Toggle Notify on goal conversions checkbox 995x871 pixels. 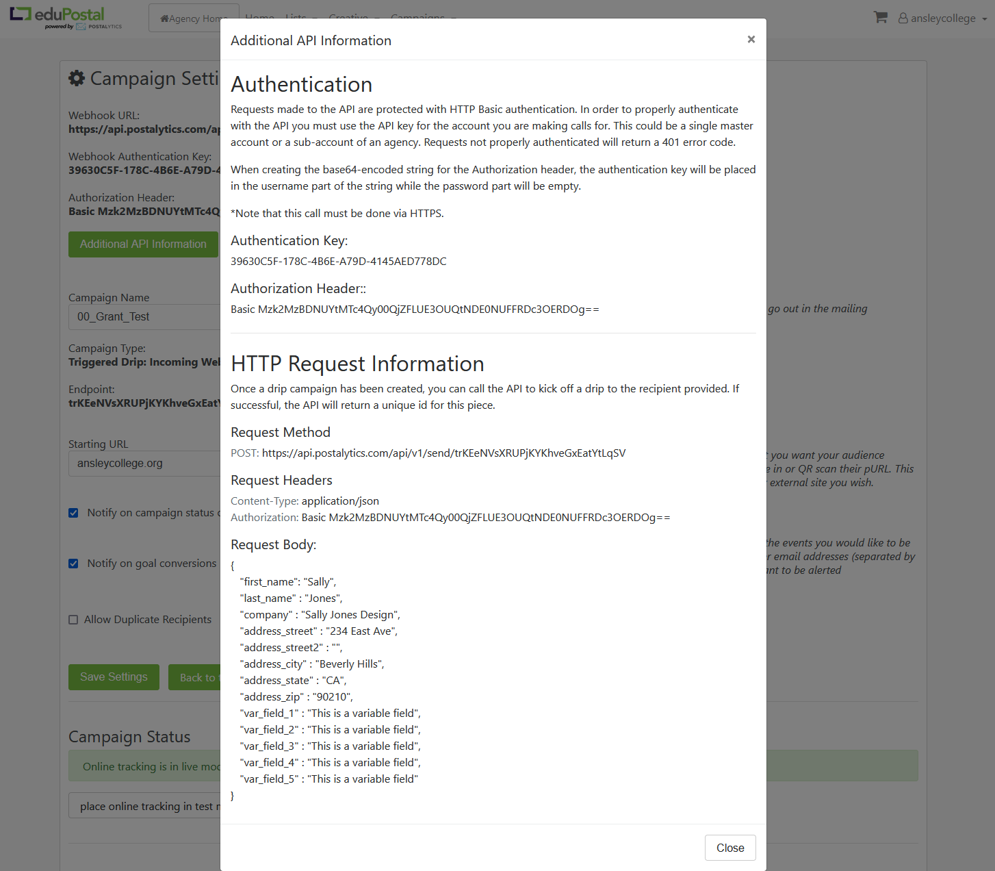[73, 564]
